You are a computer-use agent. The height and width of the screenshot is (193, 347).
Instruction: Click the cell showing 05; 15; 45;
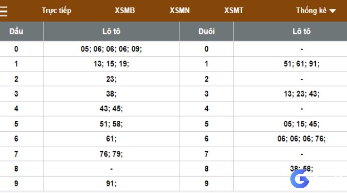point(301,124)
